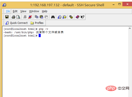Image resolution: width=132 pixels, height=97 pixels.
Task: Click the scrollbar up arrow
Action: click(x=130, y=28)
